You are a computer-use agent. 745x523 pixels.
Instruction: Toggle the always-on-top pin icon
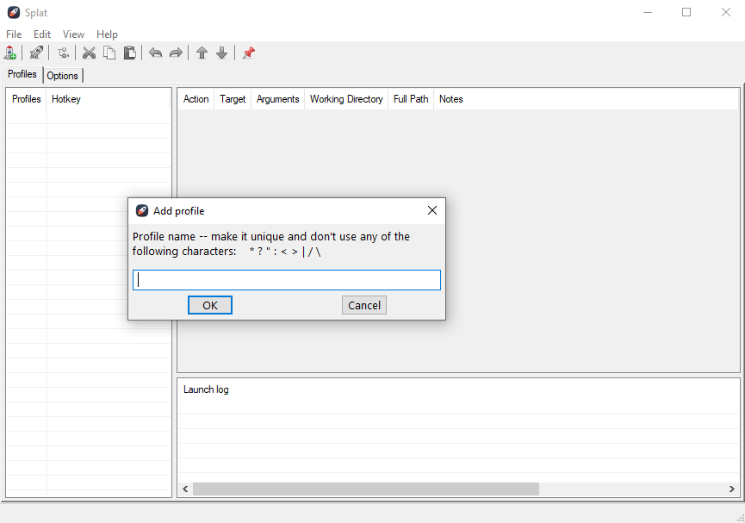pos(248,53)
